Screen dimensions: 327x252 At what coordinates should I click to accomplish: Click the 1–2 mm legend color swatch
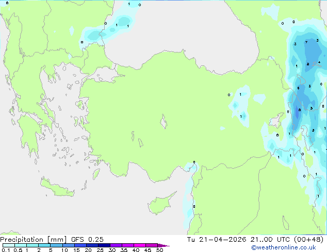[x=32, y=245]
